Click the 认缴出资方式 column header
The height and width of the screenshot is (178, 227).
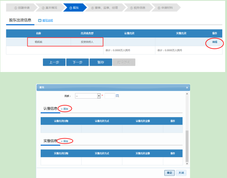[102, 121]
